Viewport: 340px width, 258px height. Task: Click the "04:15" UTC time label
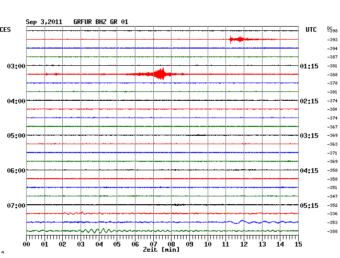coord(309,171)
